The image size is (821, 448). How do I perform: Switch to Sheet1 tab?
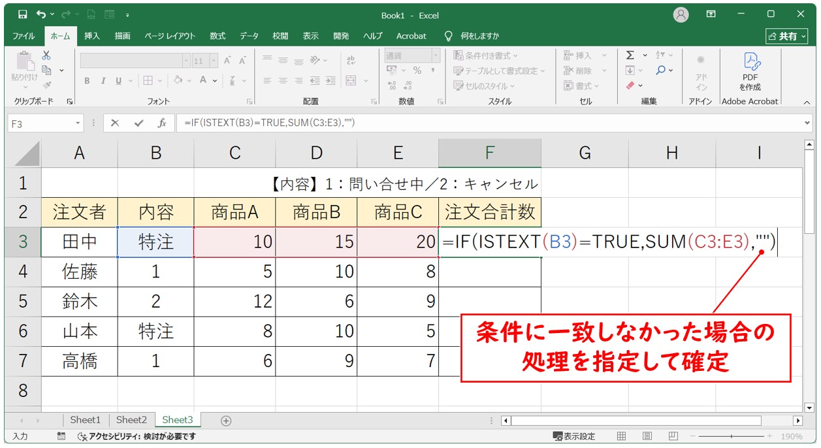(86, 420)
